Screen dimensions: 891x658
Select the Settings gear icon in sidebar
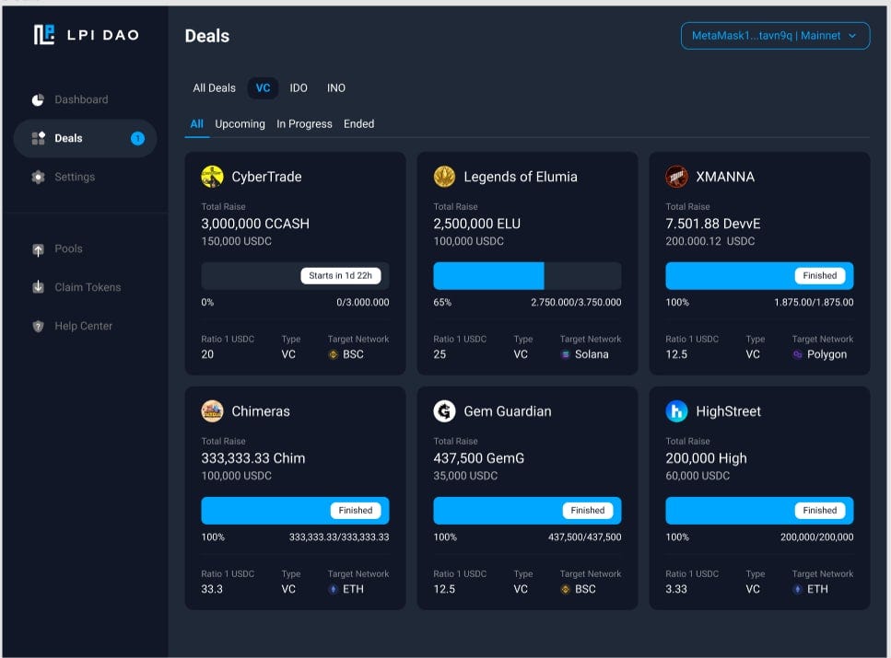coord(38,177)
